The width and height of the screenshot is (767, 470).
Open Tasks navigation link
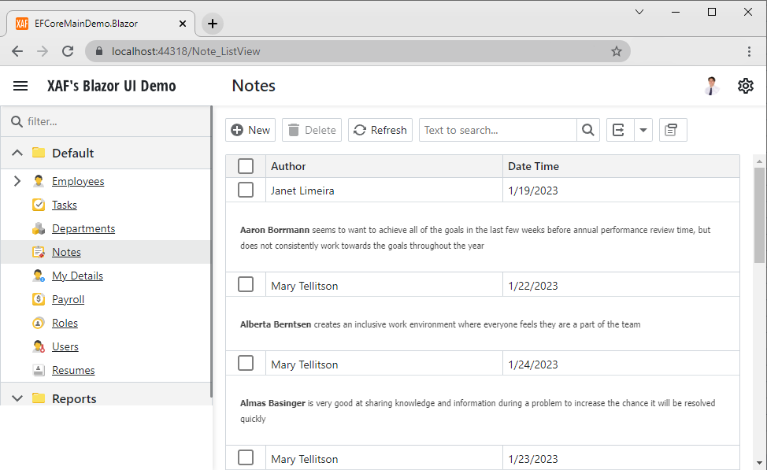point(65,205)
